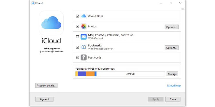Click Mail, Contacts, Calendars, and Tasks label
This screenshot has width=215, height=107.
(111, 35)
